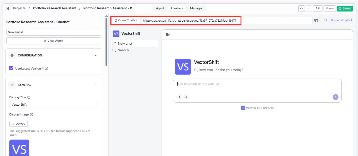Uncheck Use Latest Version checkbox

[x=11, y=68]
